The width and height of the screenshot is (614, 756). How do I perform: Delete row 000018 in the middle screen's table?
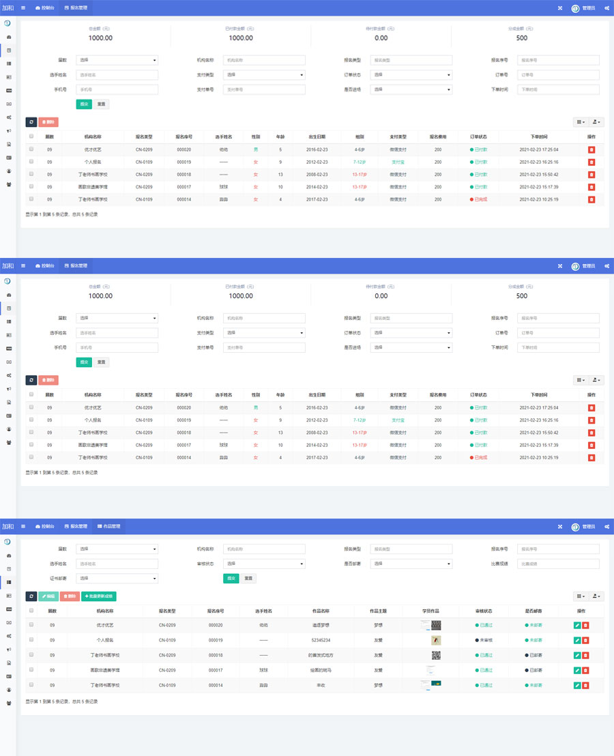point(591,433)
